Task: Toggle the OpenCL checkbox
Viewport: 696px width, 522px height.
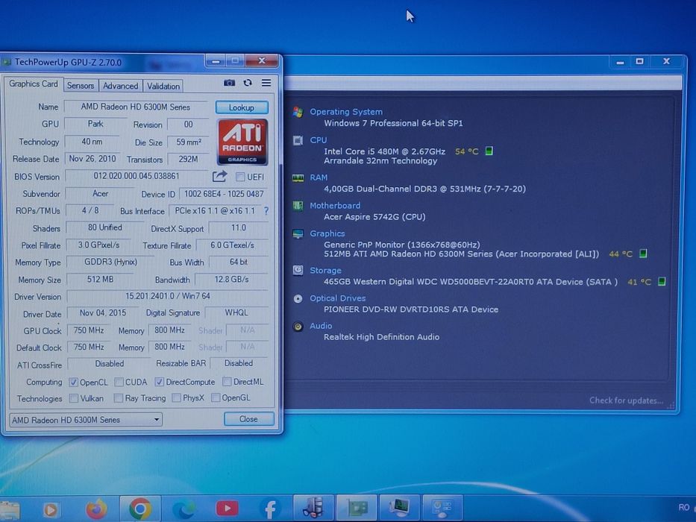Action: [74, 382]
